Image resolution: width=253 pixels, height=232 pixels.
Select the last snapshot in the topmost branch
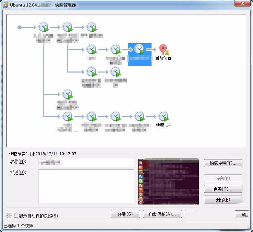coord(92,27)
